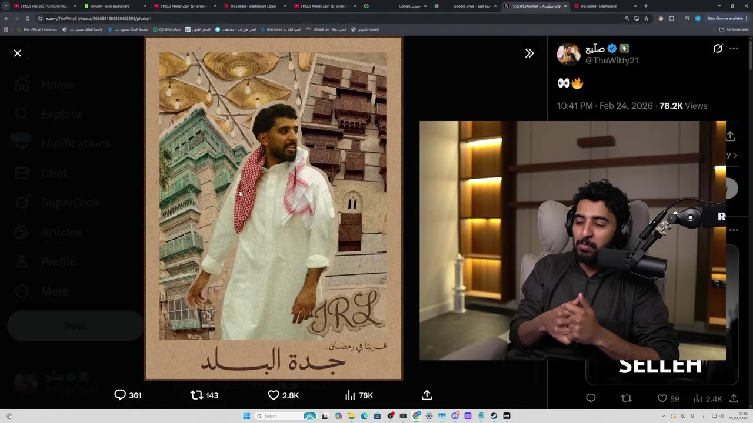
Task: Bookmark this page with the star icon
Action: pyautogui.click(x=646, y=18)
